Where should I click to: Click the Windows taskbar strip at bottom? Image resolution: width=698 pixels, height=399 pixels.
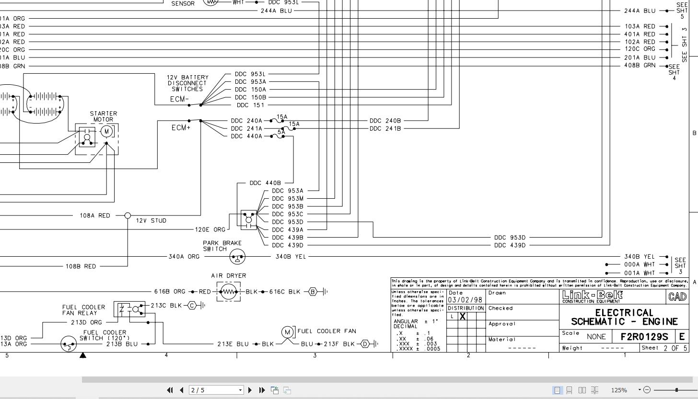click(349, 398)
